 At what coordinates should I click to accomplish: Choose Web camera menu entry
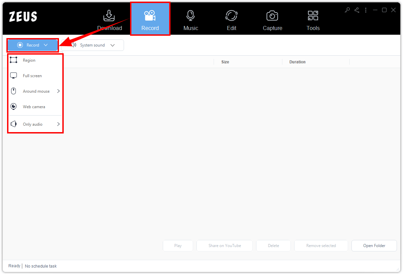35,106
